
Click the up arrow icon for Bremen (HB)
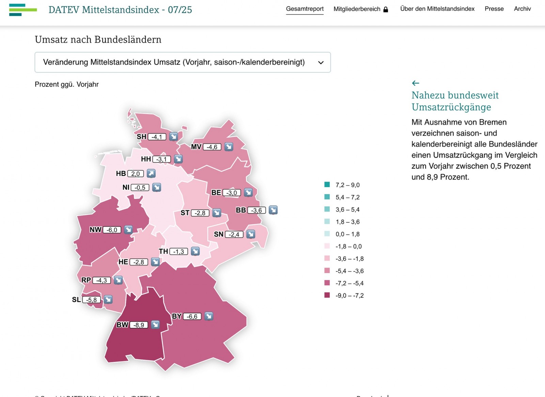151,173
